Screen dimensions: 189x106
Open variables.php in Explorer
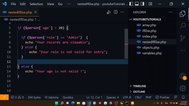coord(152,53)
